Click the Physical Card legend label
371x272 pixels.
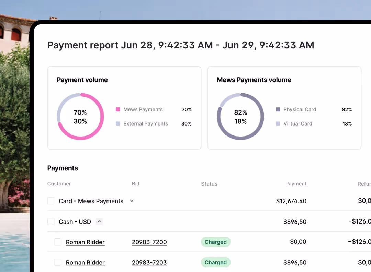coord(300,109)
